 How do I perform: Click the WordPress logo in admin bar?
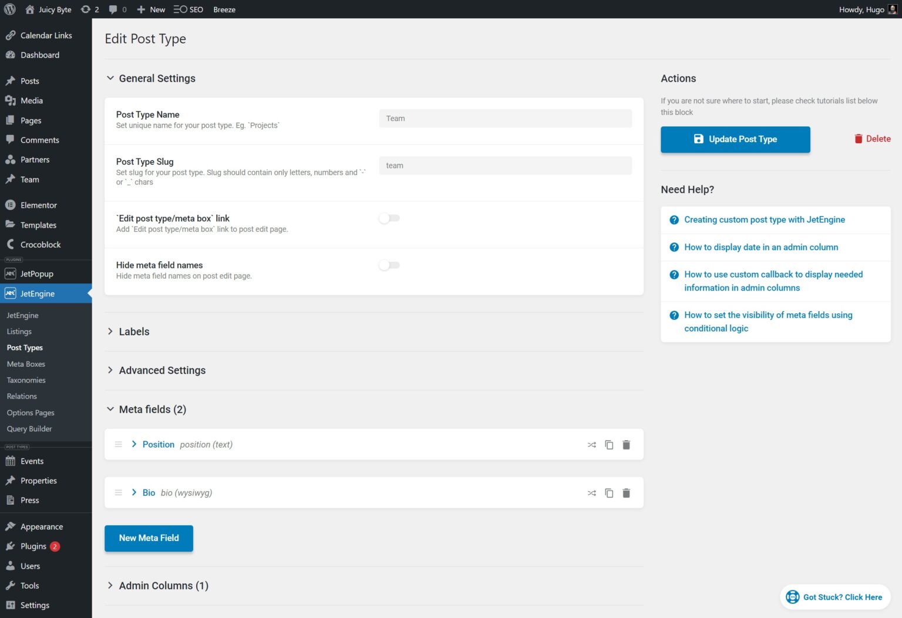tap(9, 9)
